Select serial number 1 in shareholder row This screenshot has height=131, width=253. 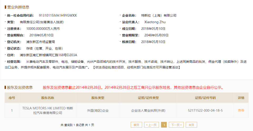12,111
